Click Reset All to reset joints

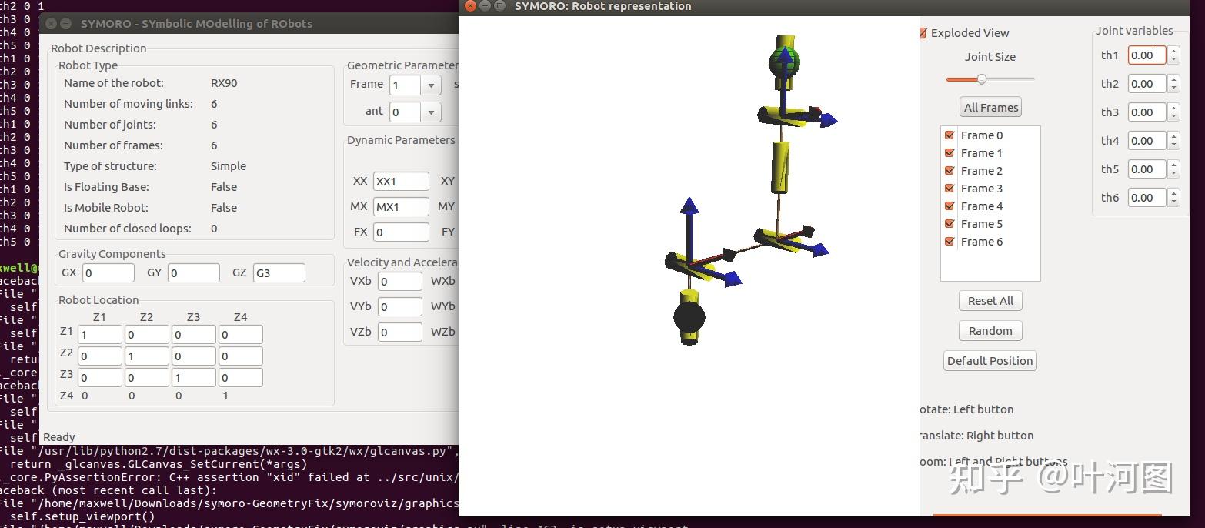990,300
